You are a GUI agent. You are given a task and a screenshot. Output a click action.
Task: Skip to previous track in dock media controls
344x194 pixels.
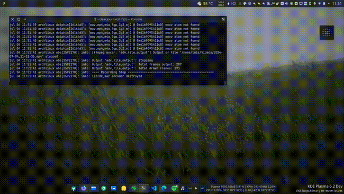click(x=190, y=188)
